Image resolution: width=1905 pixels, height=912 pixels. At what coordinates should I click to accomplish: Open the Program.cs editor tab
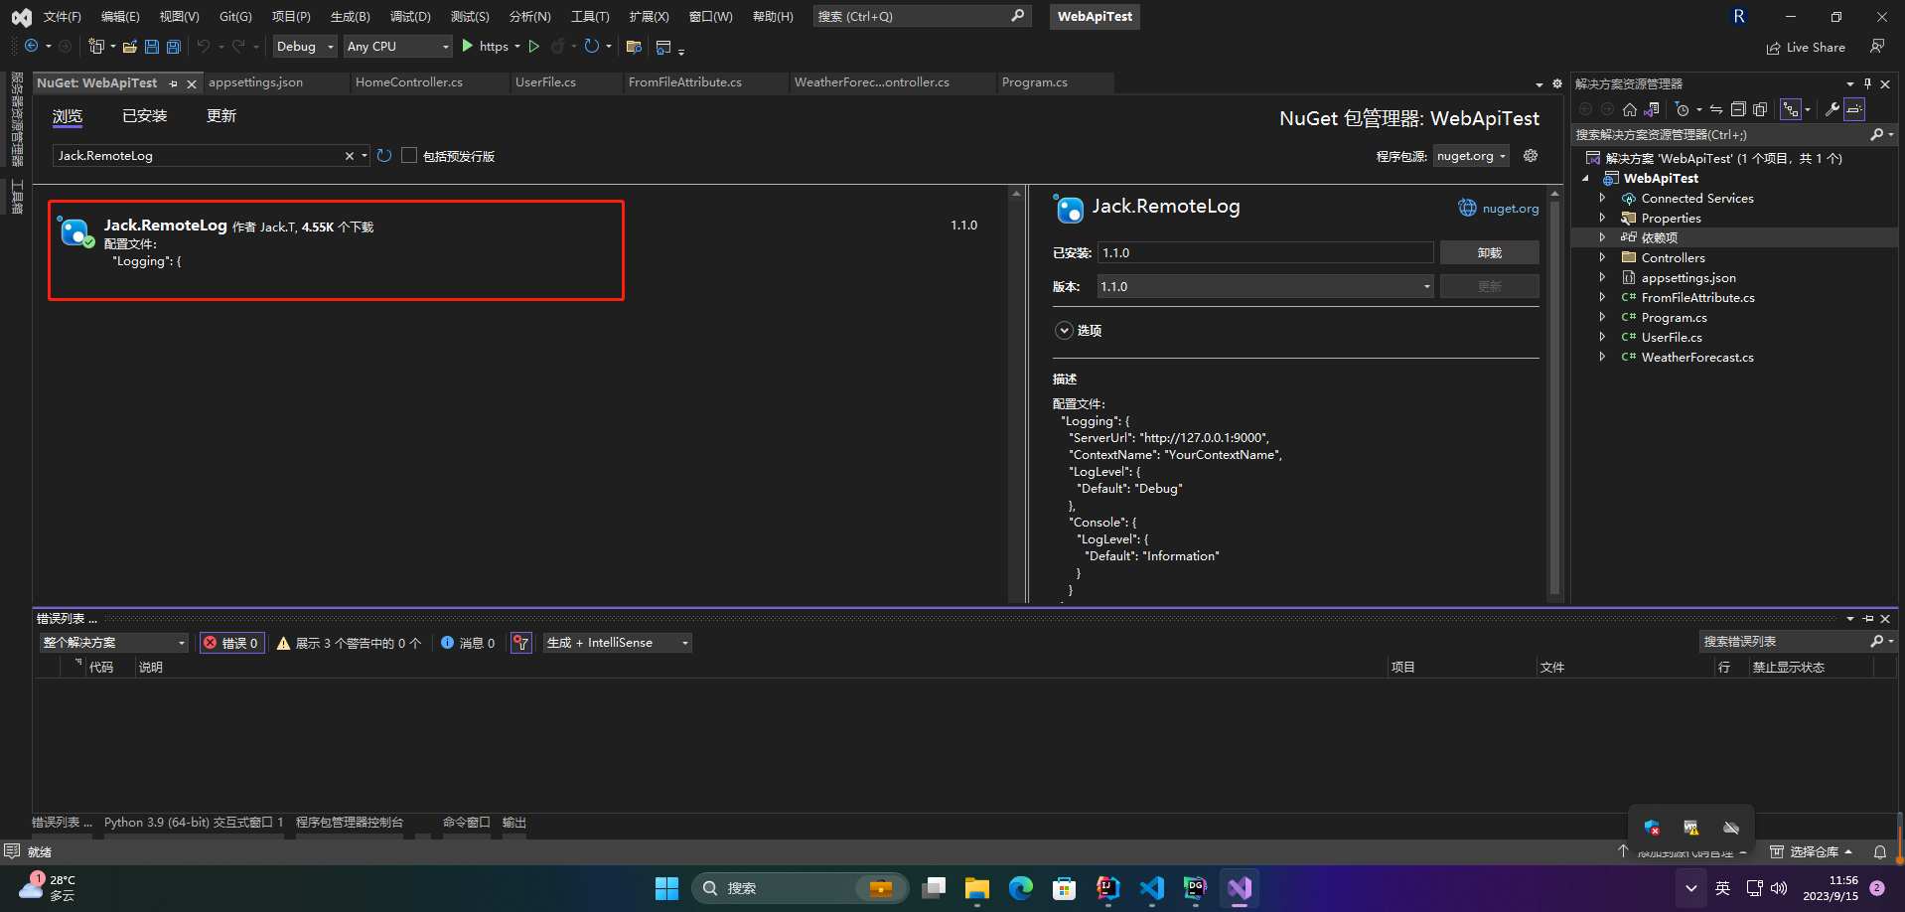click(x=1034, y=82)
